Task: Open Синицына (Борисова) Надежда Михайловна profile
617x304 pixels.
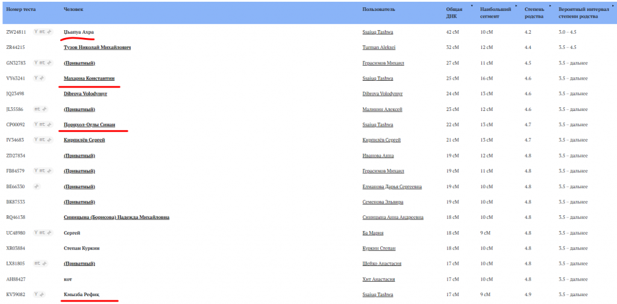Action: coord(116,217)
